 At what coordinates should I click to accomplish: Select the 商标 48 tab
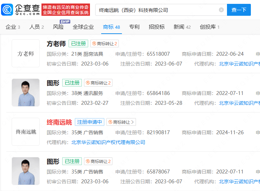tap(111, 27)
